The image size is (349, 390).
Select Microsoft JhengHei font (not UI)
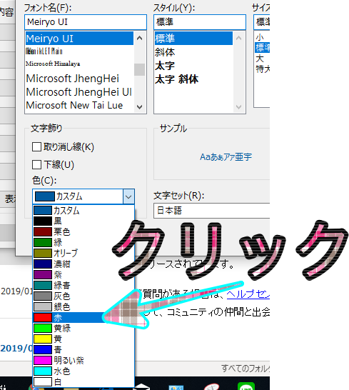click(79, 79)
